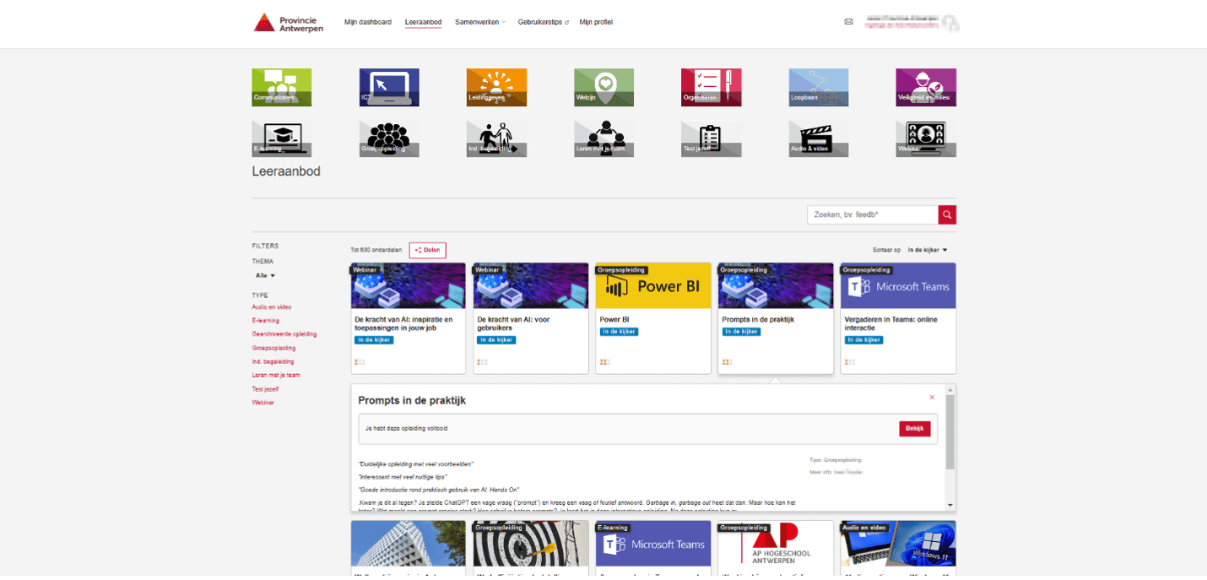Open the Communiceren category tile
This screenshot has width=1207, height=580.
pyautogui.click(x=281, y=87)
